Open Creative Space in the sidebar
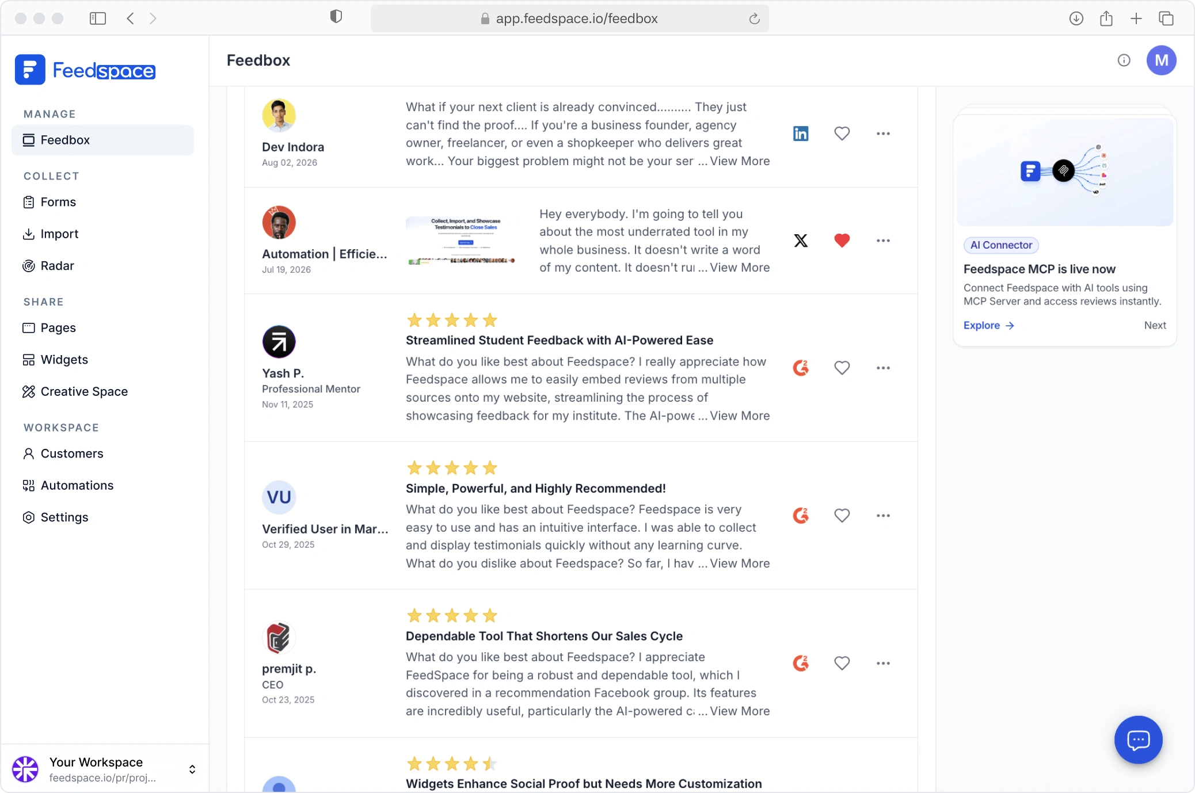Image resolution: width=1195 pixels, height=793 pixels. pos(75,391)
